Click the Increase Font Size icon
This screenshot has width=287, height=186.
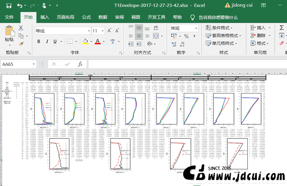tap(109, 31)
